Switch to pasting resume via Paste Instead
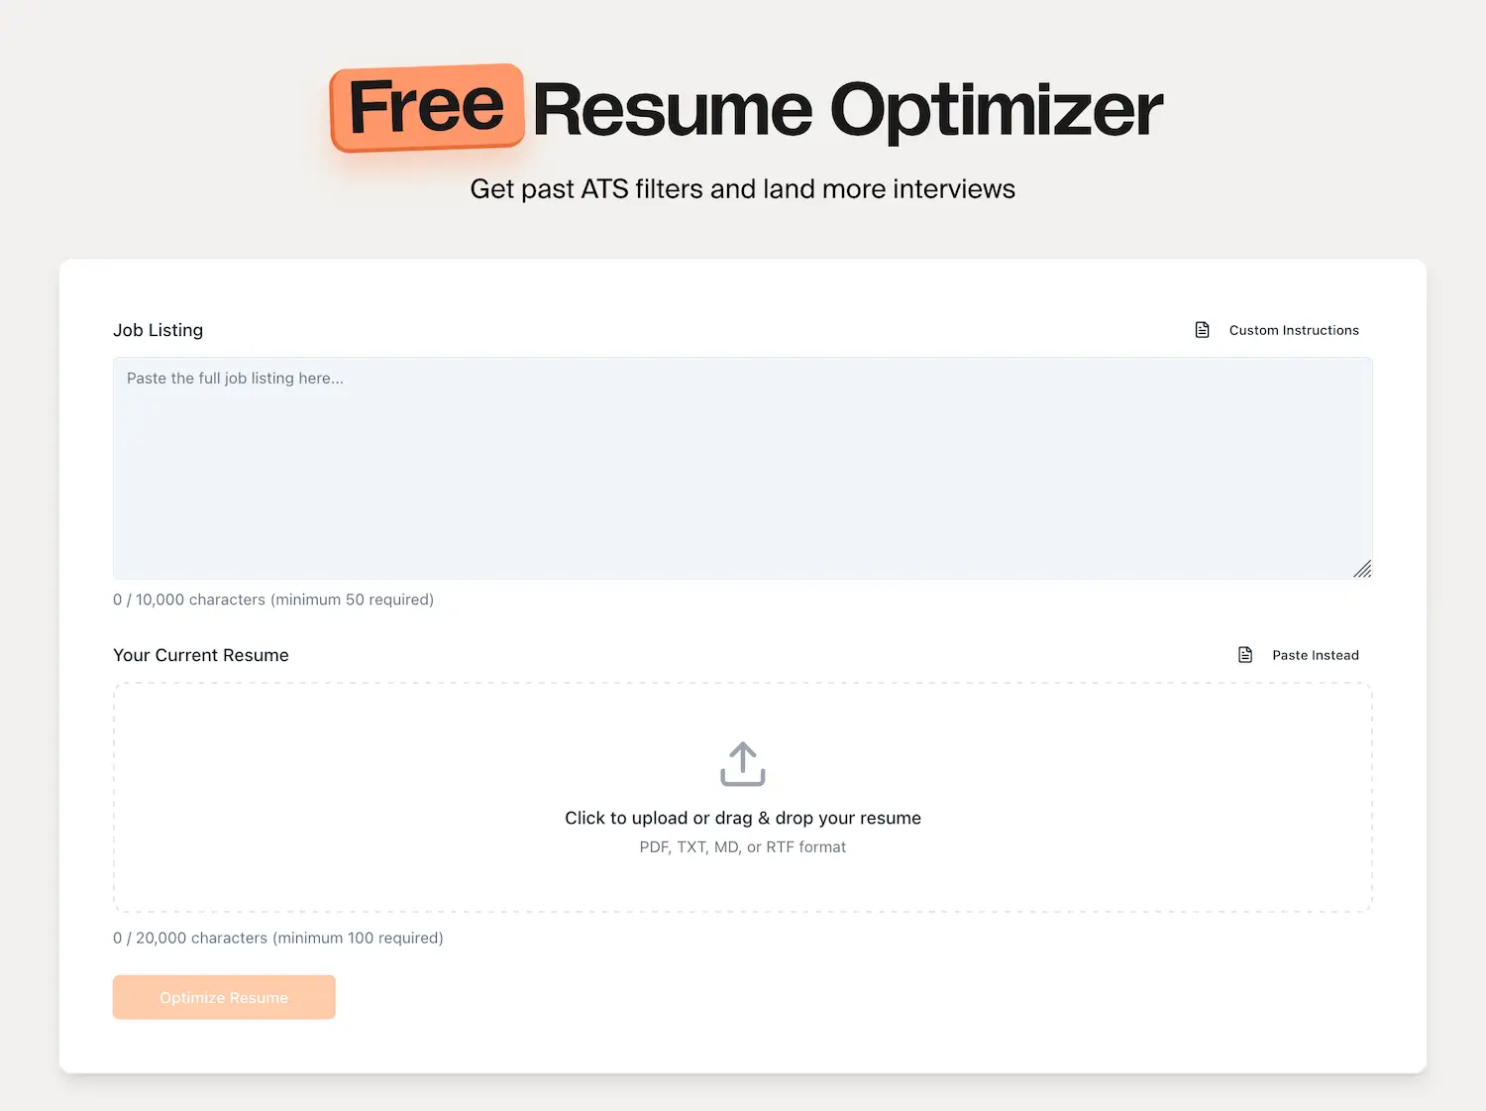This screenshot has width=1486, height=1111. coord(1316,654)
